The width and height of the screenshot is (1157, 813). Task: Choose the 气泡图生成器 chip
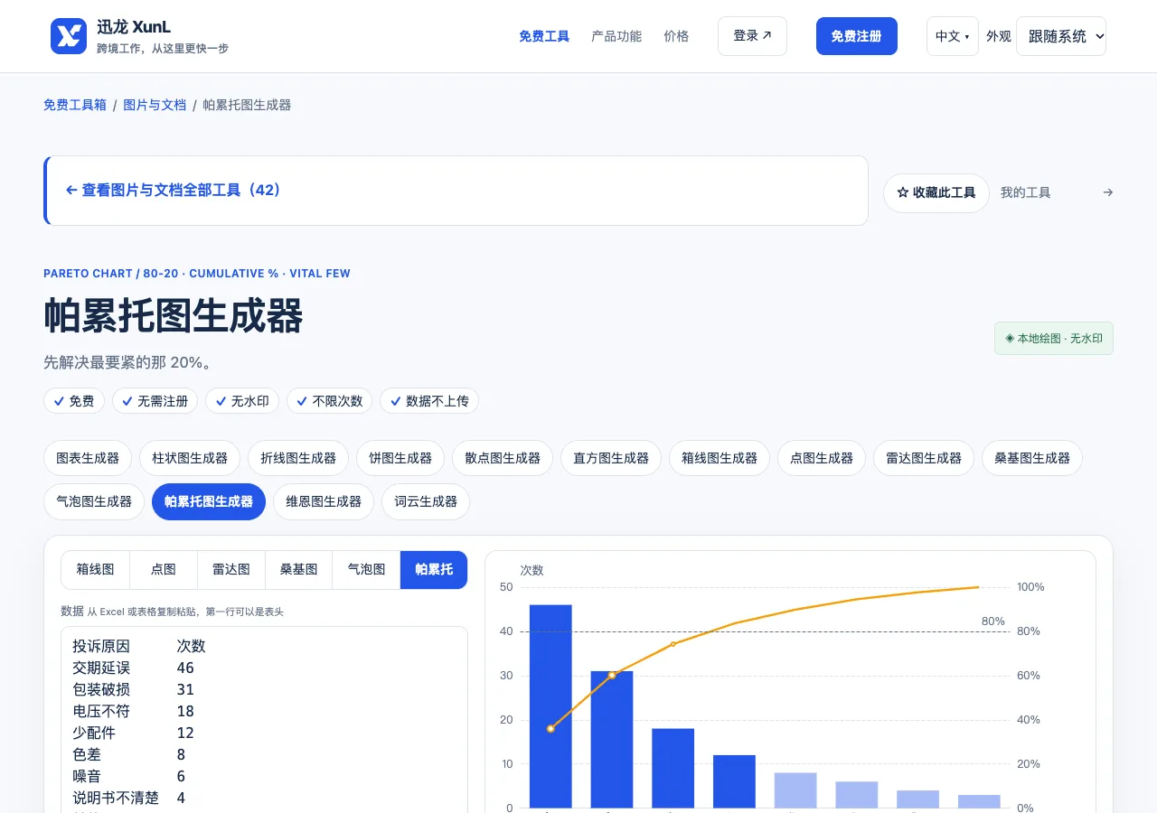[x=94, y=501]
